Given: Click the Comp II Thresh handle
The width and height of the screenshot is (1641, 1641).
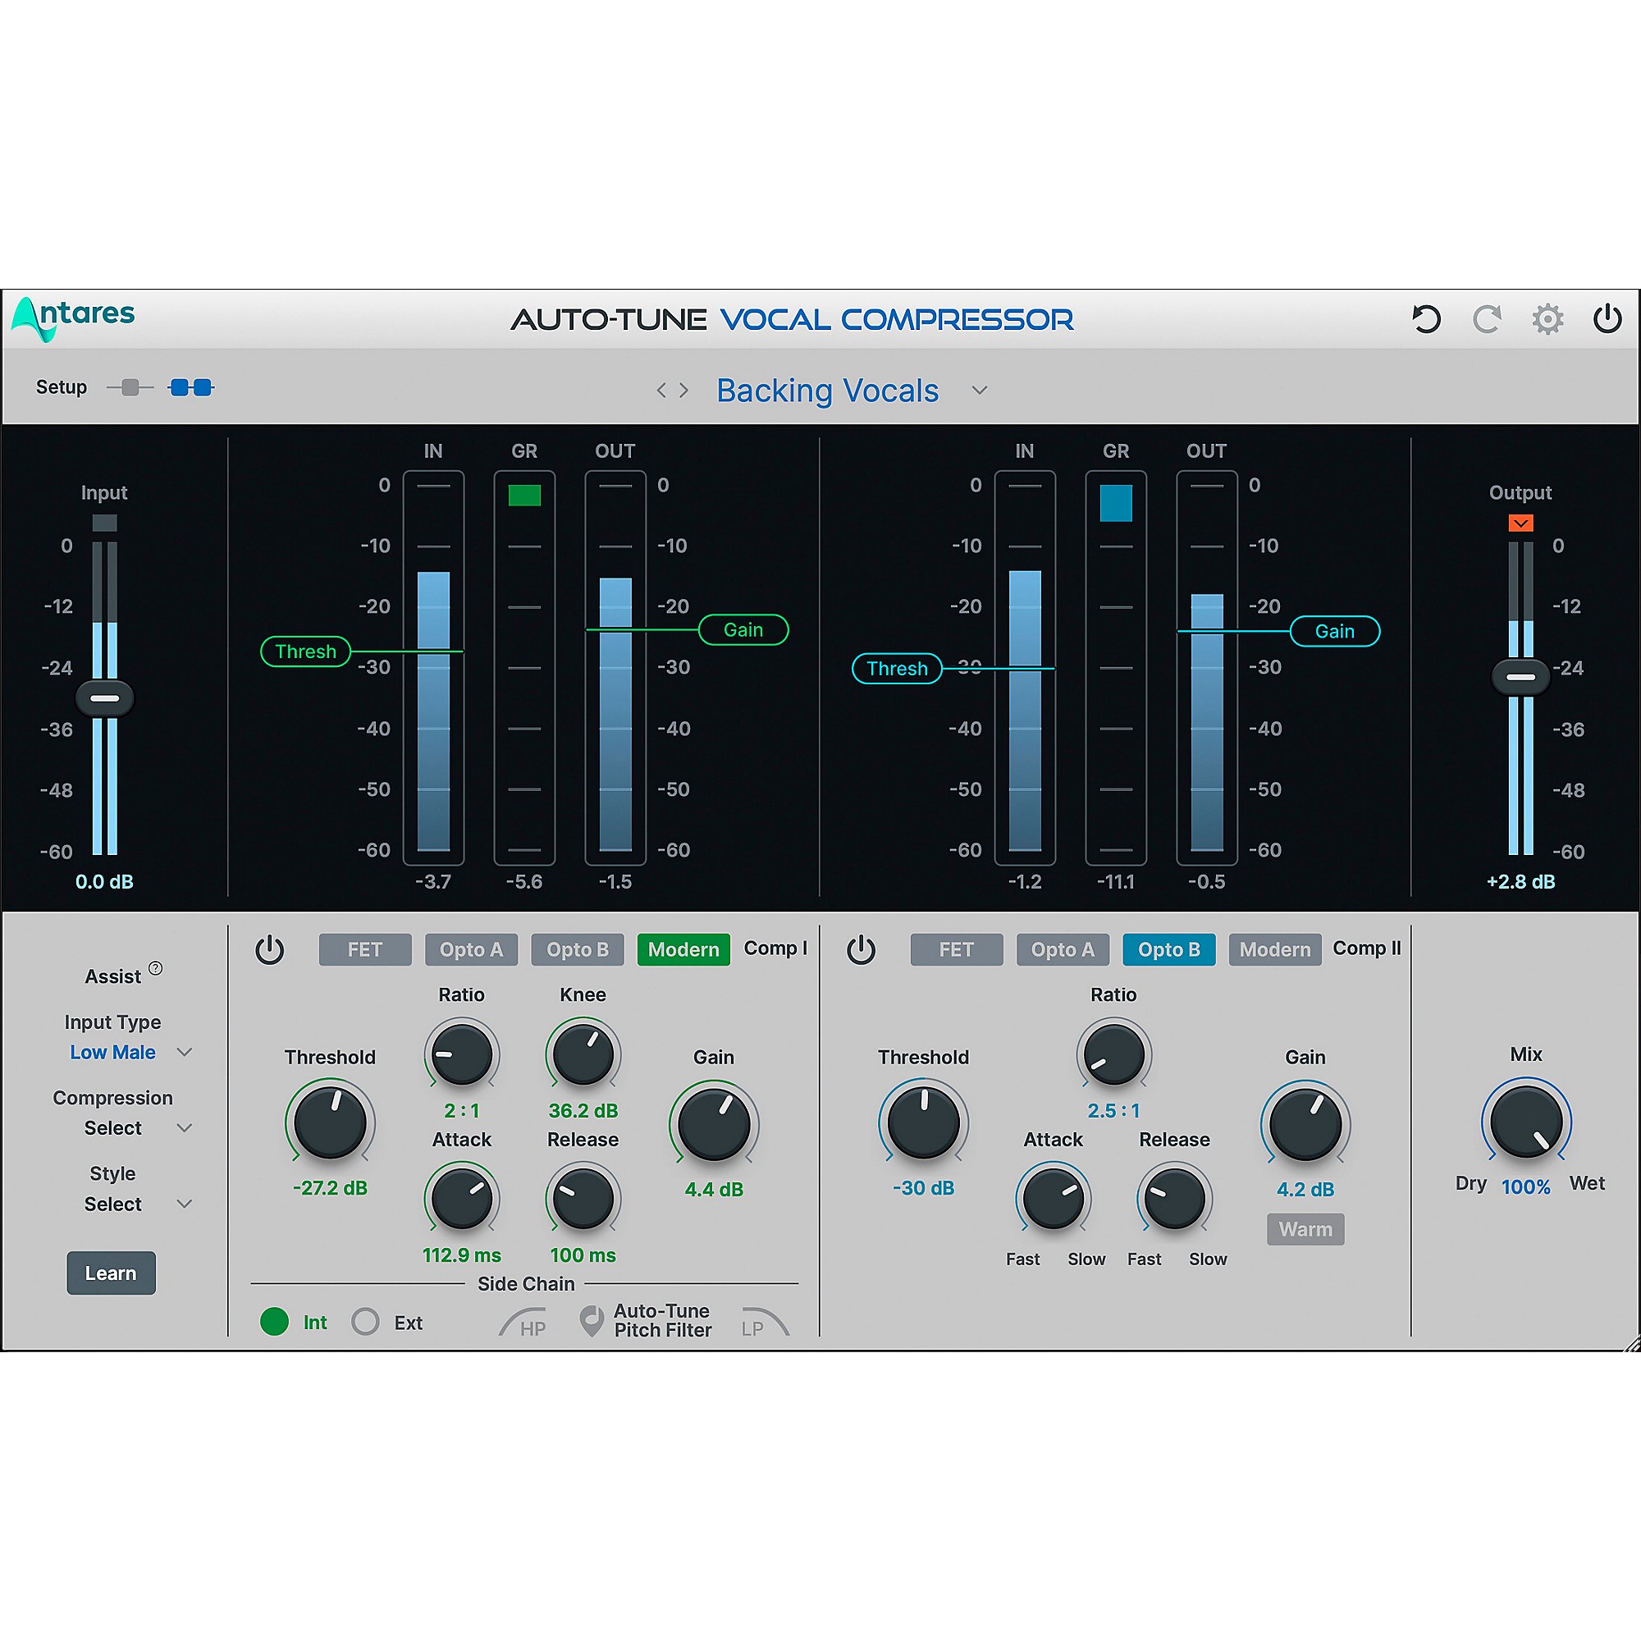Looking at the screenshot, I should pos(897,669).
